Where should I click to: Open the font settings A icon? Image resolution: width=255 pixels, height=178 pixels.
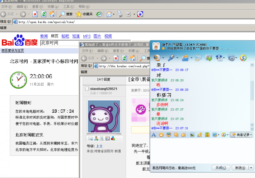point(154,135)
